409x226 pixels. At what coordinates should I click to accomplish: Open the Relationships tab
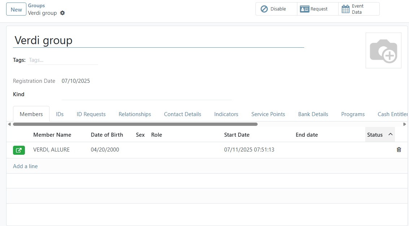(135, 114)
